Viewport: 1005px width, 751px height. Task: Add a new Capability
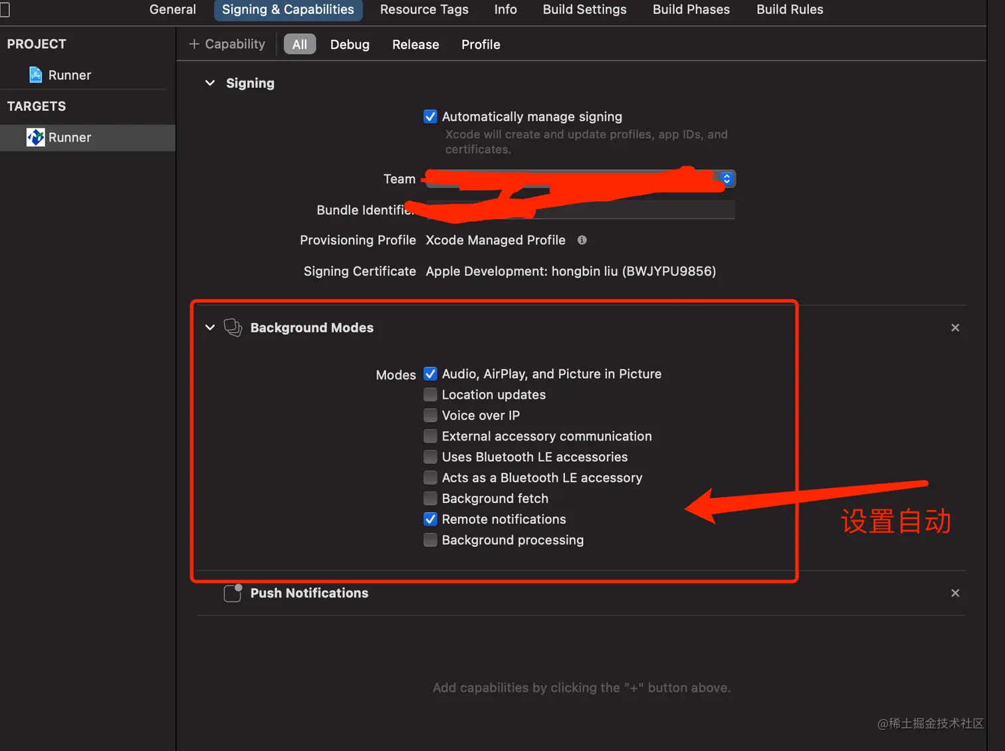[x=227, y=44]
